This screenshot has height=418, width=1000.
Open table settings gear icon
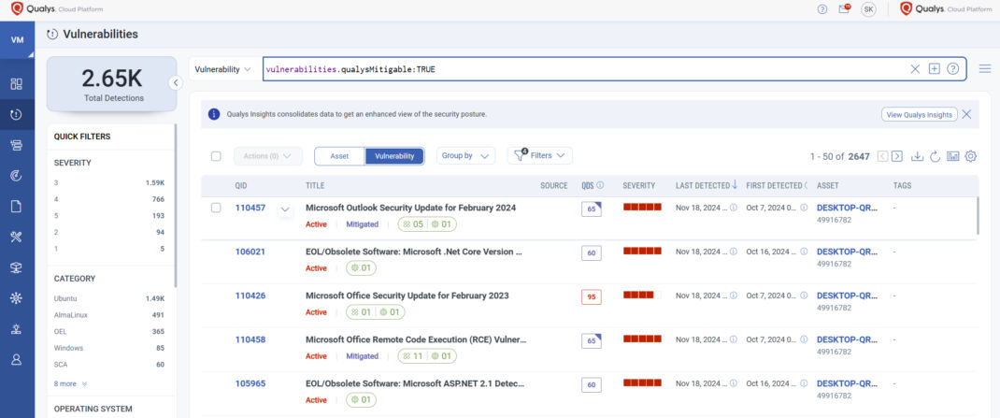coord(970,156)
